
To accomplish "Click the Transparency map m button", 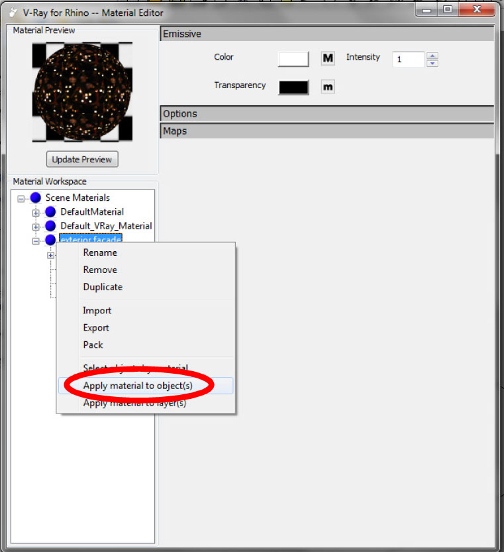I will coord(328,87).
